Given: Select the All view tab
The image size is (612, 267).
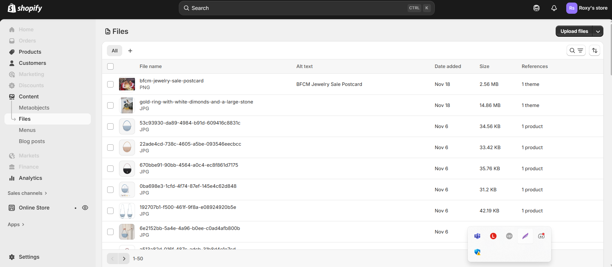Looking at the screenshot, I should (x=115, y=51).
